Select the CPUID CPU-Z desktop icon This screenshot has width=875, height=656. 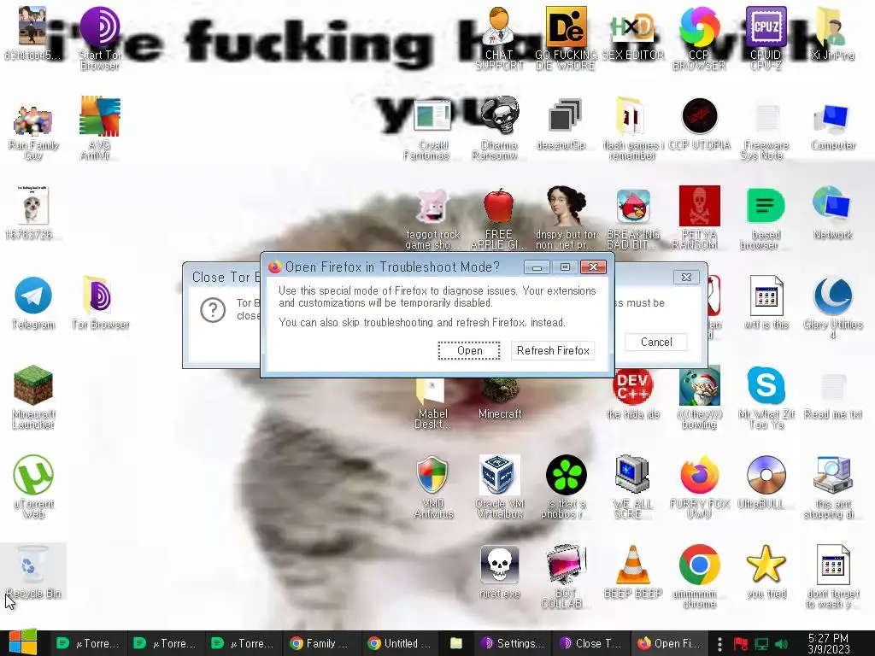(x=766, y=38)
